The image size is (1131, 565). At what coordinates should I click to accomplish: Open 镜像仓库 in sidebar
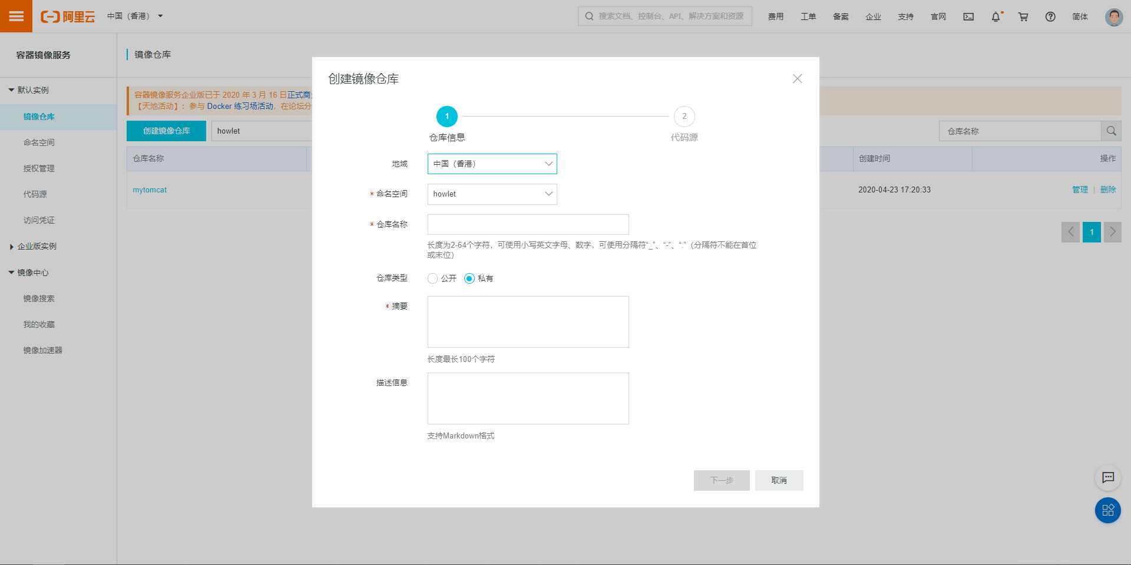pyautogui.click(x=39, y=117)
